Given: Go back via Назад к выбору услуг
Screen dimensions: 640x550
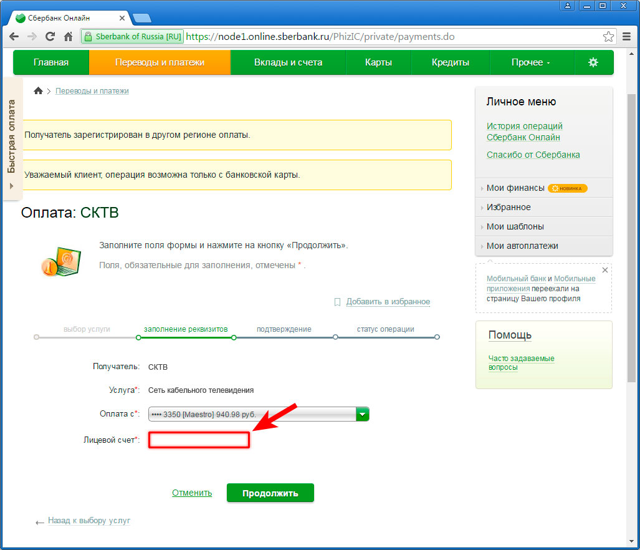Looking at the screenshot, I should click(x=89, y=521).
